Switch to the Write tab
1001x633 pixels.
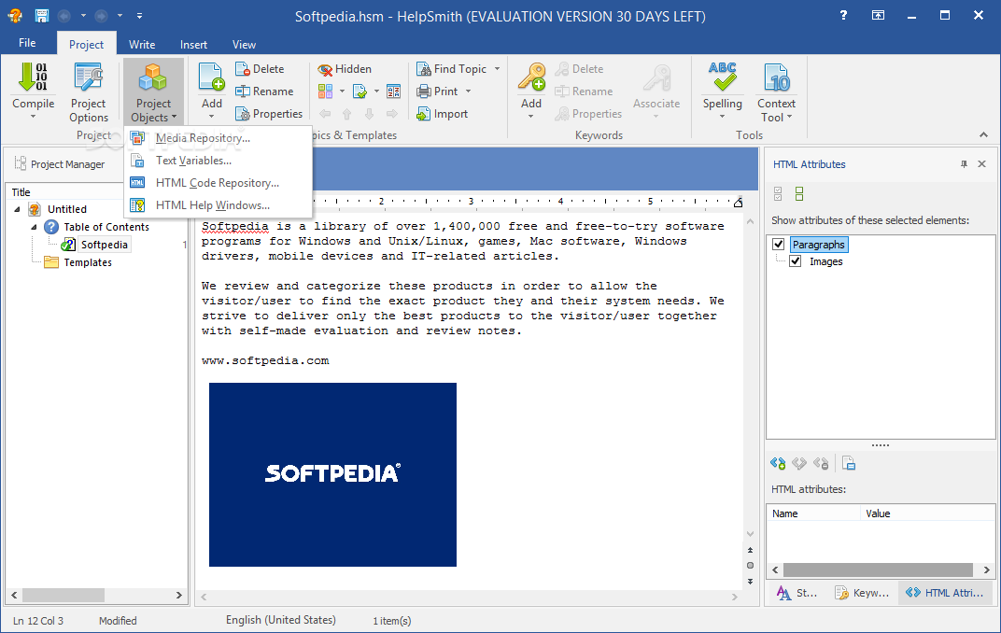(142, 45)
